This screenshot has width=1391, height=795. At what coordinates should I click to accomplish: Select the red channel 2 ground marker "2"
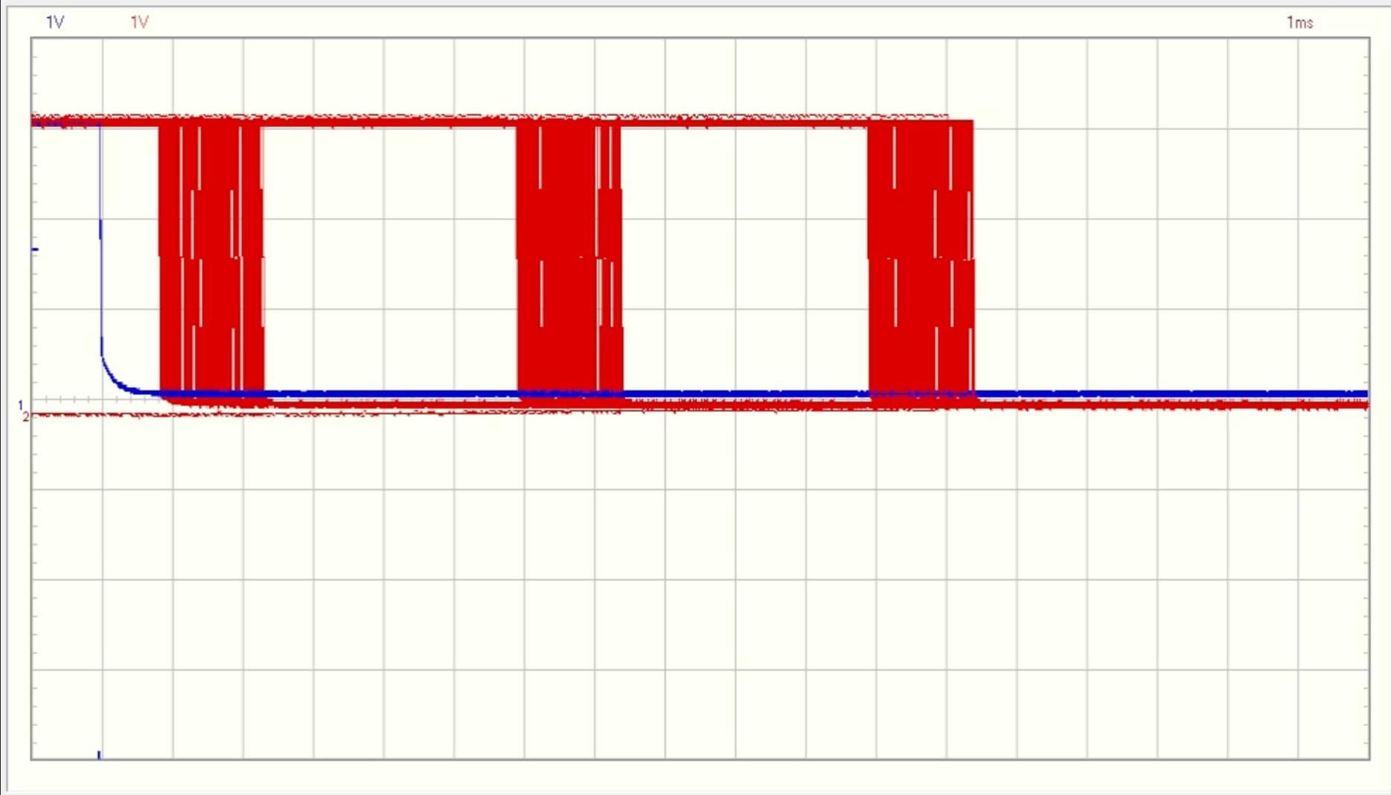(x=25, y=416)
